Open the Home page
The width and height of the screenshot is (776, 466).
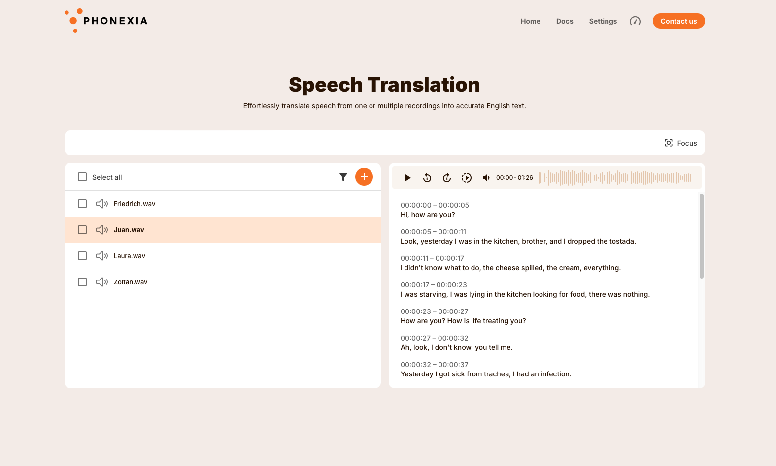click(531, 21)
